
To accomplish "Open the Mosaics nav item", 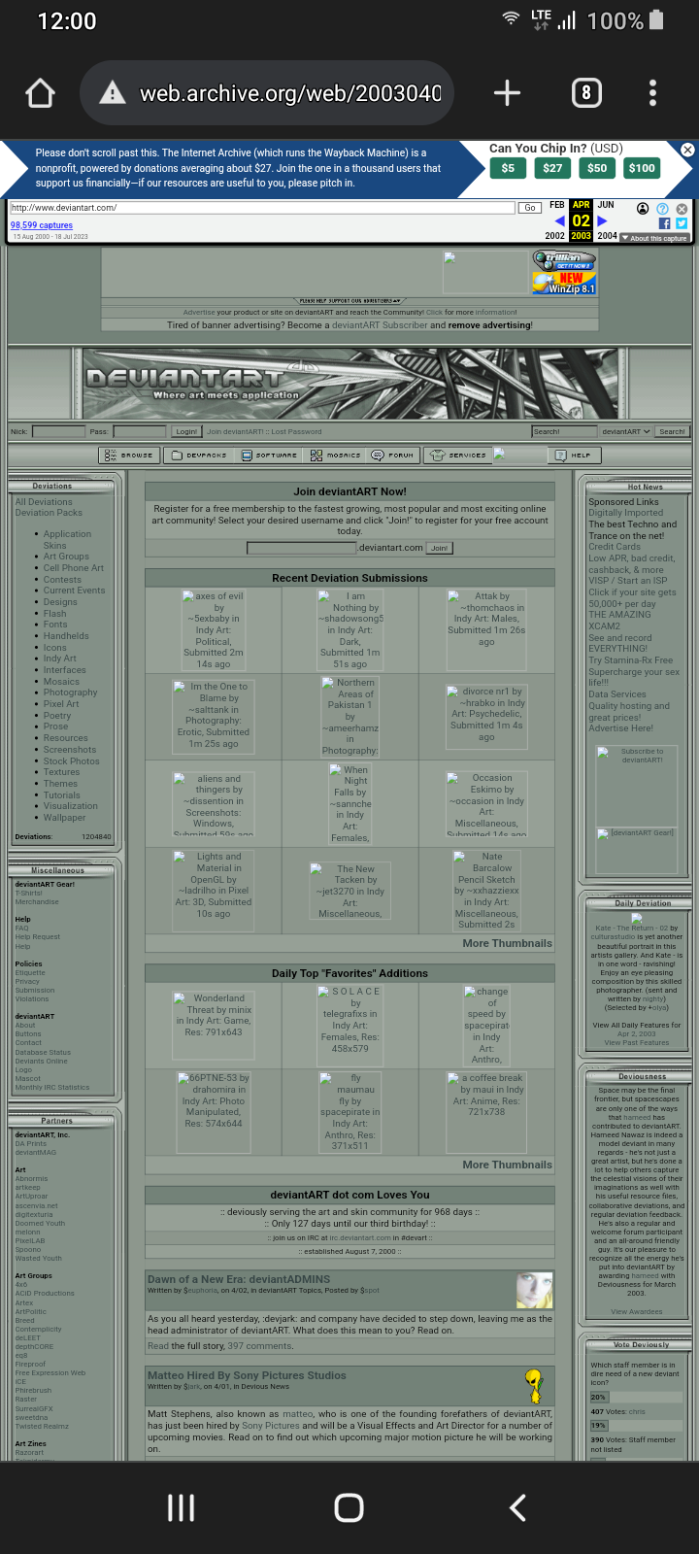I will (x=336, y=455).
